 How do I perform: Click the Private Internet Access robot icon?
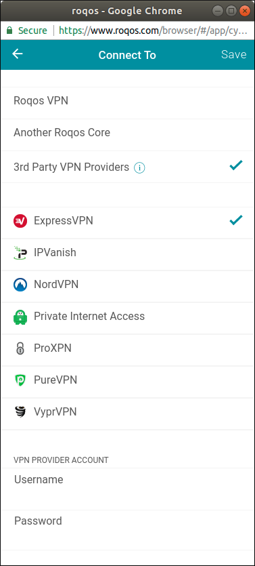coord(20,317)
